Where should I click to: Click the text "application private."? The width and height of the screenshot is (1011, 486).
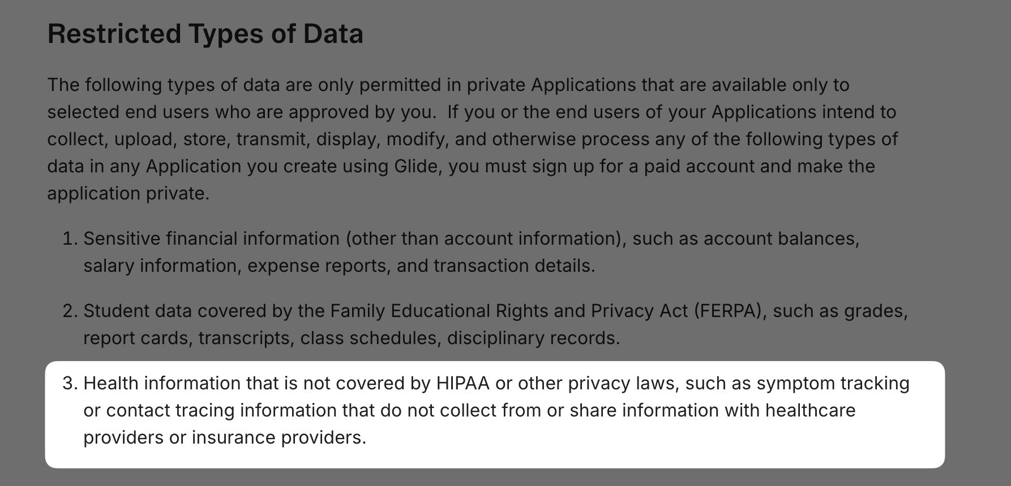tap(128, 193)
